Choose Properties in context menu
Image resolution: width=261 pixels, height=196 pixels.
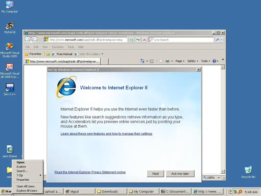[x=28, y=180]
